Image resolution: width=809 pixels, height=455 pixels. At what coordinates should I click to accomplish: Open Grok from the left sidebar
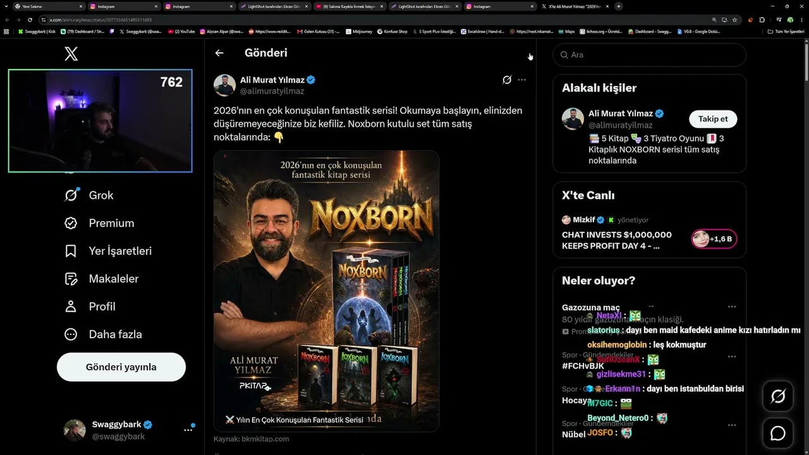[89, 195]
